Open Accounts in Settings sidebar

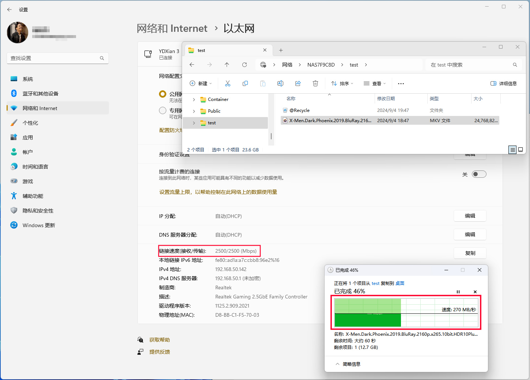(x=58, y=152)
